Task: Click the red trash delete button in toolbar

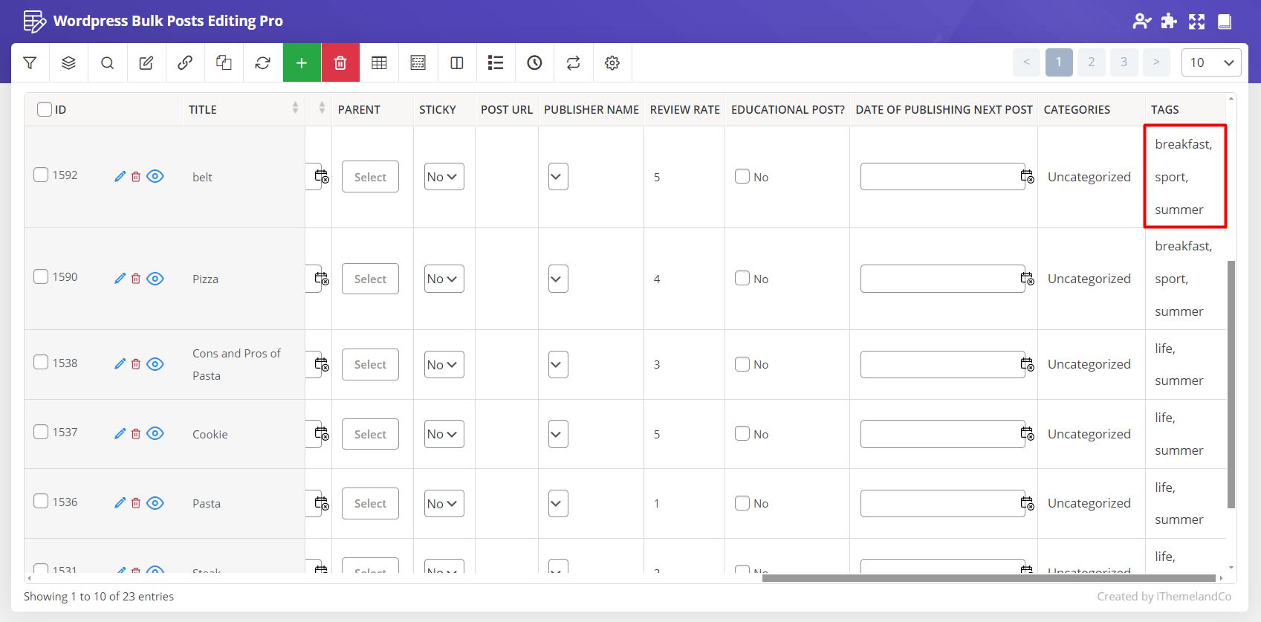Action: [x=340, y=63]
